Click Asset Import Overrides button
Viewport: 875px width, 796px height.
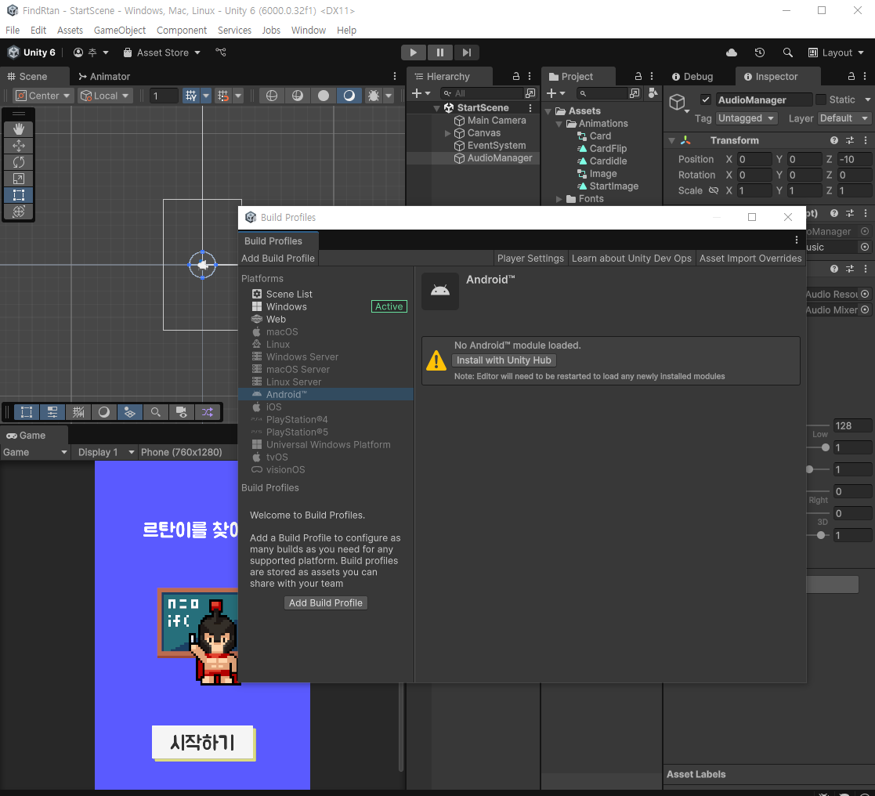pos(750,259)
